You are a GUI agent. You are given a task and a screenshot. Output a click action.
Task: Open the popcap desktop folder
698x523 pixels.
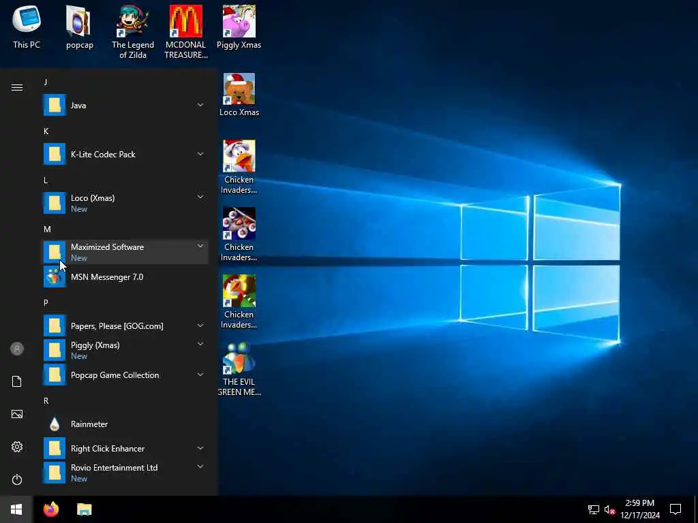(79, 27)
